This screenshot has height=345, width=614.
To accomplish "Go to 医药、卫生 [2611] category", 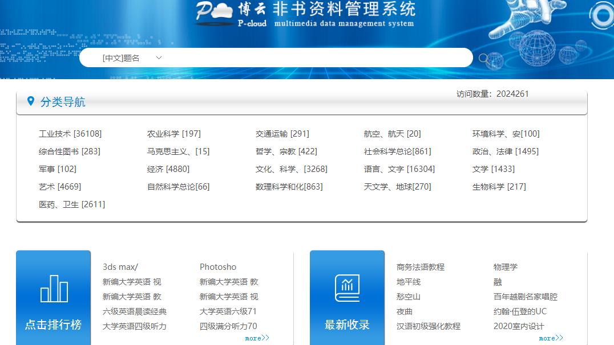I will point(72,204).
